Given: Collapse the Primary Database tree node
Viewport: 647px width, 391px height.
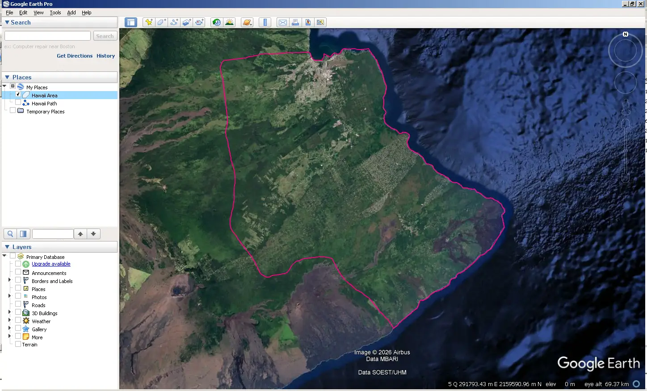Looking at the screenshot, I should (x=4, y=256).
